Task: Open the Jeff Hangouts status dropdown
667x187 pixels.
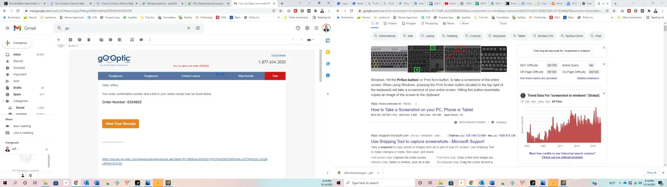Action: pyautogui.click(x=18, y=149)
